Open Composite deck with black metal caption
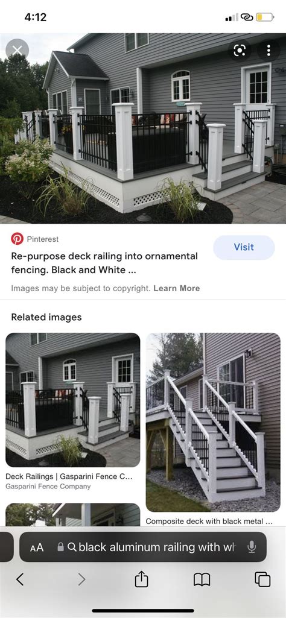 coord(209,521)
